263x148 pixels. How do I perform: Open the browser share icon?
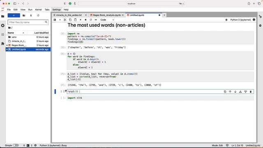coord(249,4)
